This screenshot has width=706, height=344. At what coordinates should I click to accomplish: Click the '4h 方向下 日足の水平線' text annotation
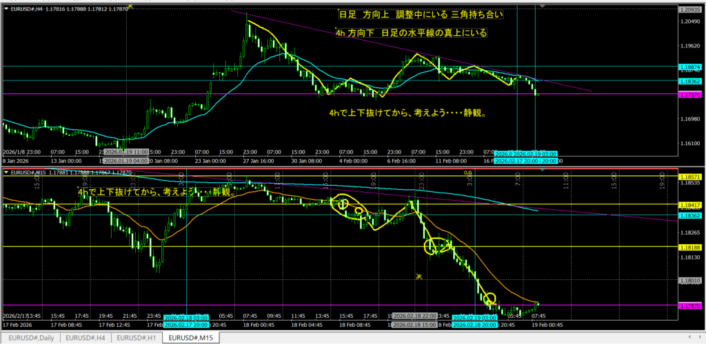[411, 32]
